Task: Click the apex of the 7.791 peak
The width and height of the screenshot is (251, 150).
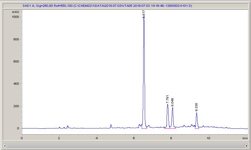Action: coord(168,104)
